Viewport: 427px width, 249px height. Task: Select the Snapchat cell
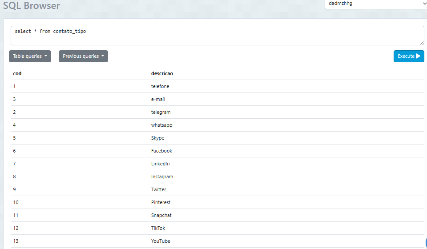(161, 215)
